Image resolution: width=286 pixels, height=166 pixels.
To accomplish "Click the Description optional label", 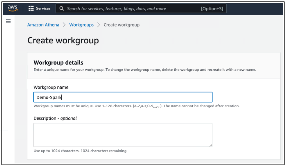I will (55, 118).
